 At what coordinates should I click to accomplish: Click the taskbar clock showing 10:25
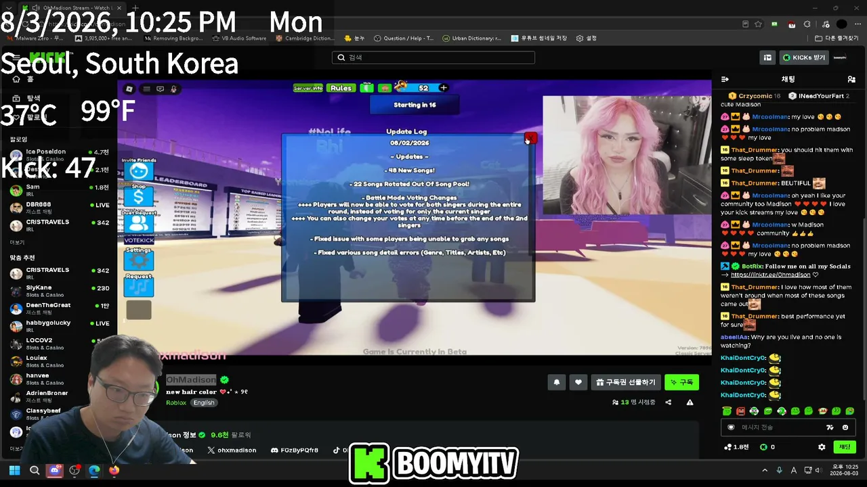845,470
